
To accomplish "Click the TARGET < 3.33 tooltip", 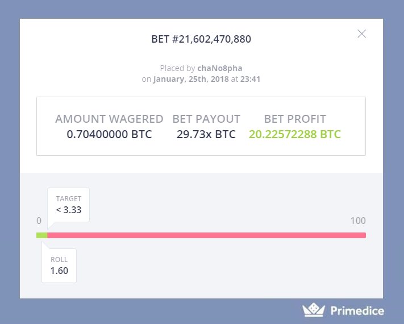I will click(x=69, y=205).
